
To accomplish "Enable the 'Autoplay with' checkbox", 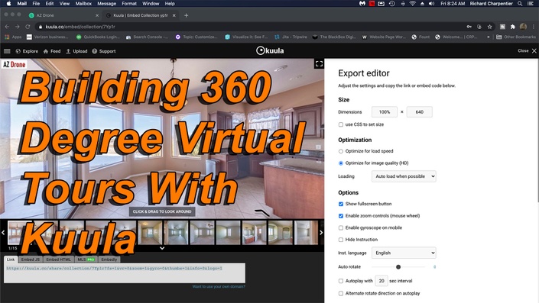I will (x=341, y=281).
